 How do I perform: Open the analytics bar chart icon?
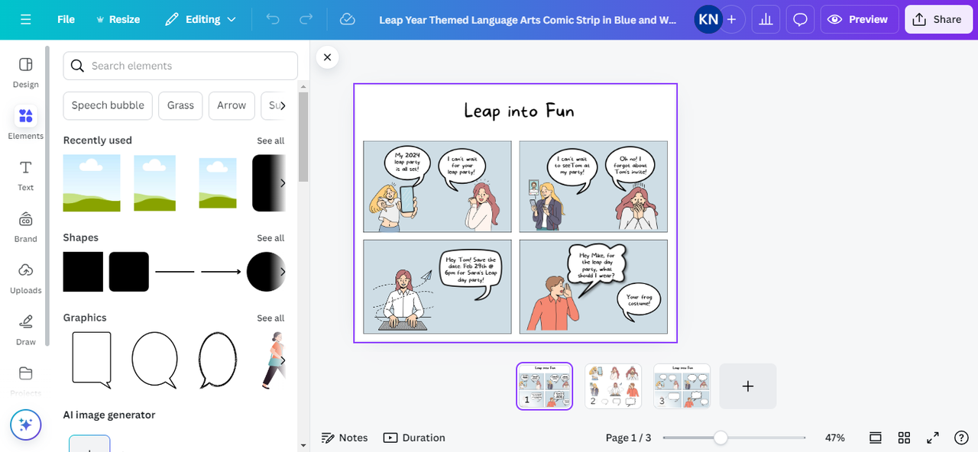[766, 19]
